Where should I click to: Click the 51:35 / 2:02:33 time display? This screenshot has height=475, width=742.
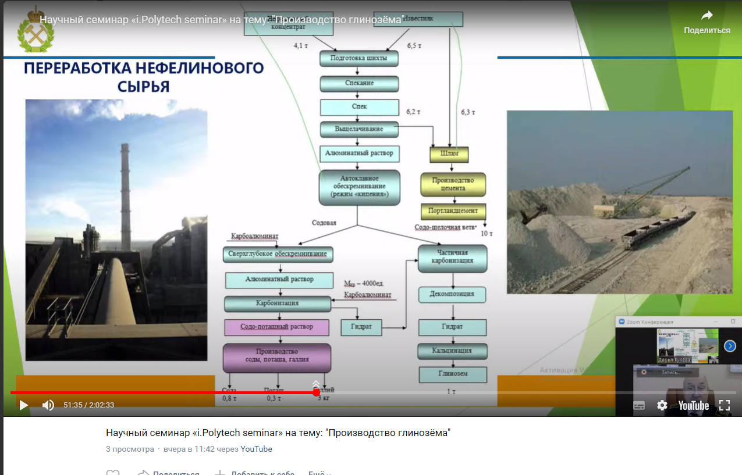(89, 405)
